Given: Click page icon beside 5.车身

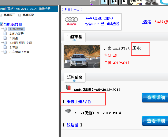Looking at the screenshot, I should 5,47.
